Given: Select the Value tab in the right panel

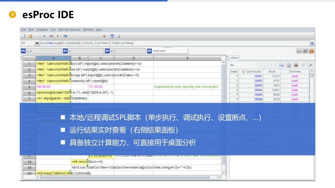Looking at the screenshot, I should pyautogui.click(x=234, y=58).
